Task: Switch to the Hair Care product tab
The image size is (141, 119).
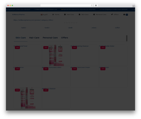Action: [34, 38]
